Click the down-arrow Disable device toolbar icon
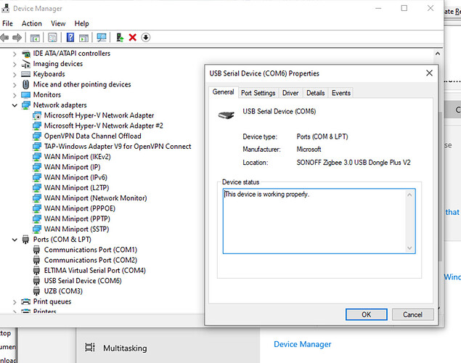Image resolution: width=461 pixels, height=363 pixels. (x=145, y=37)
